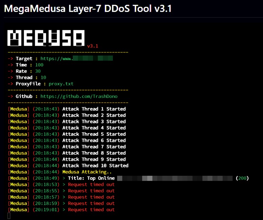Image resolution: width=263 pixels, height=220 pixels.
Task: Select line 'Attack Thread 6 Started'
Action: tap(94, 140)
